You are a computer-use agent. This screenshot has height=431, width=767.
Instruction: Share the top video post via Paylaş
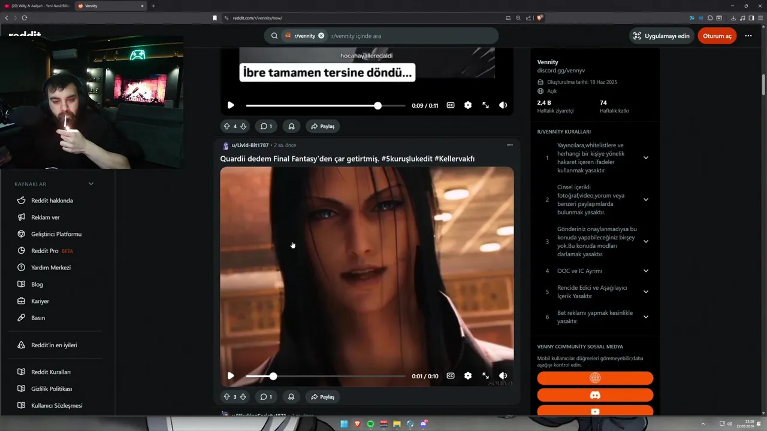tap(322, 126)
